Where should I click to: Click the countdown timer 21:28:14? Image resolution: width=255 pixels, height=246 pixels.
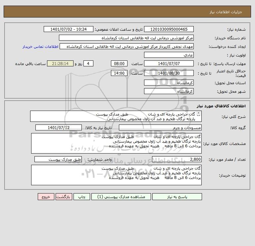pos(60,64)
